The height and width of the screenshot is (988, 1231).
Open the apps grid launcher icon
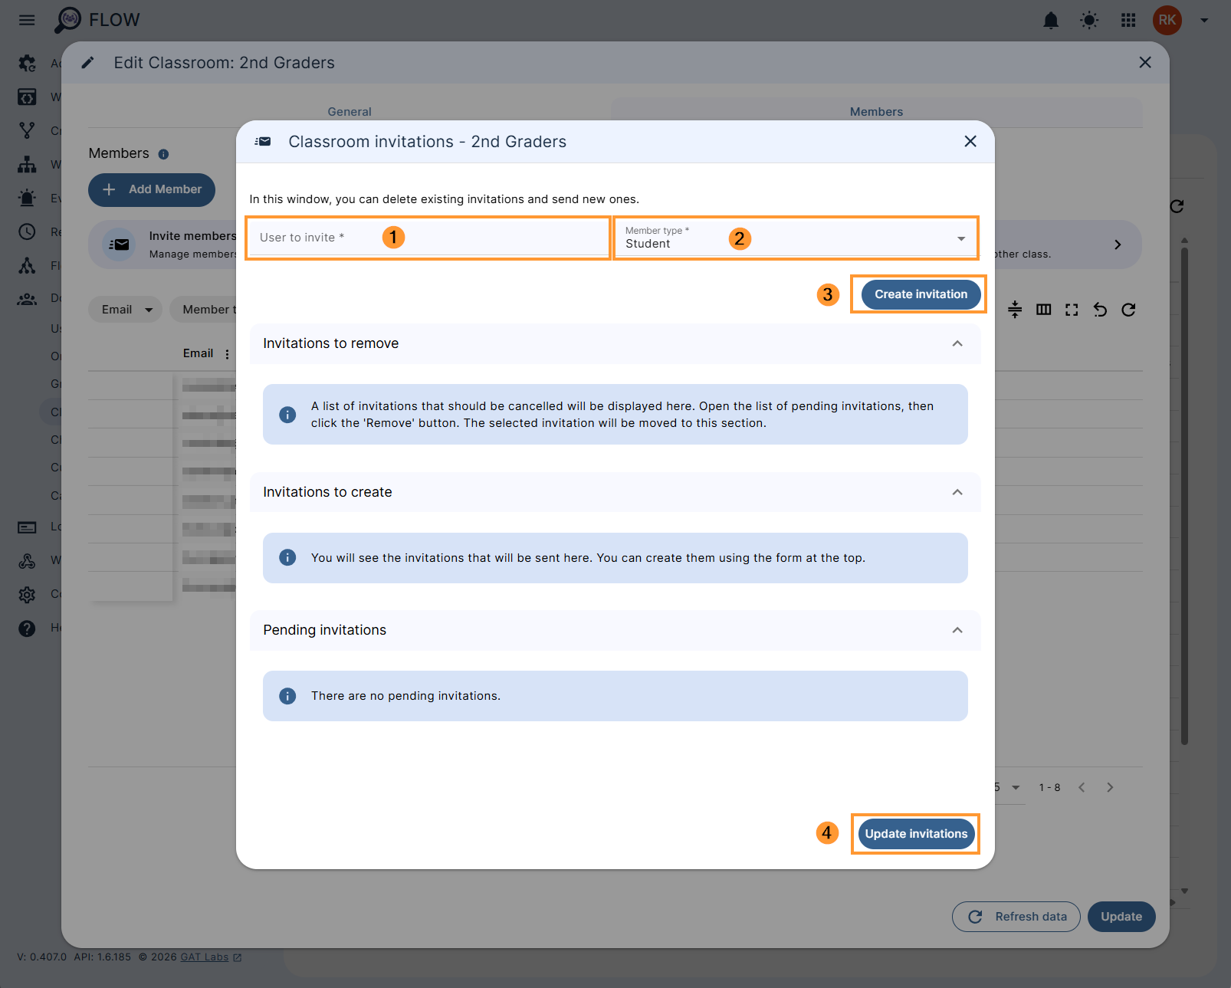[x=1128, y=21]
